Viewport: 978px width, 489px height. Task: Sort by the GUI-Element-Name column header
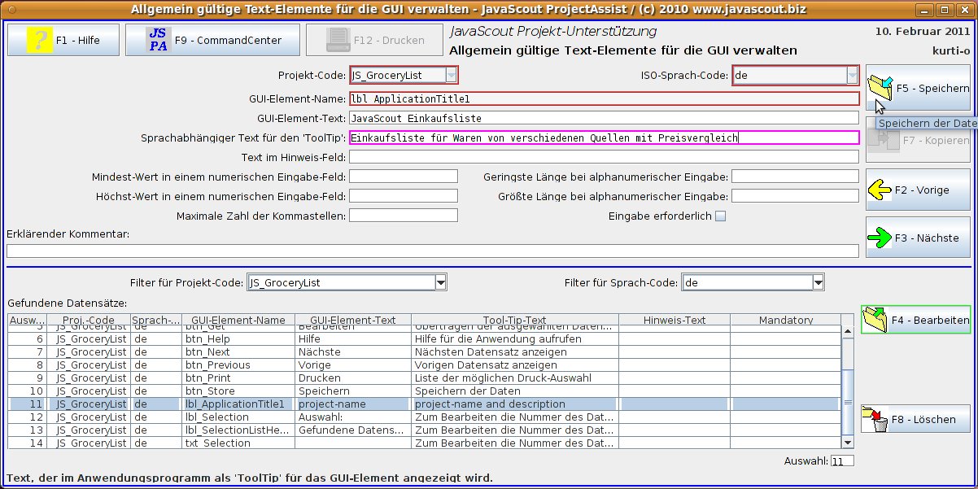pyautogui.click(x=233, y=321)
